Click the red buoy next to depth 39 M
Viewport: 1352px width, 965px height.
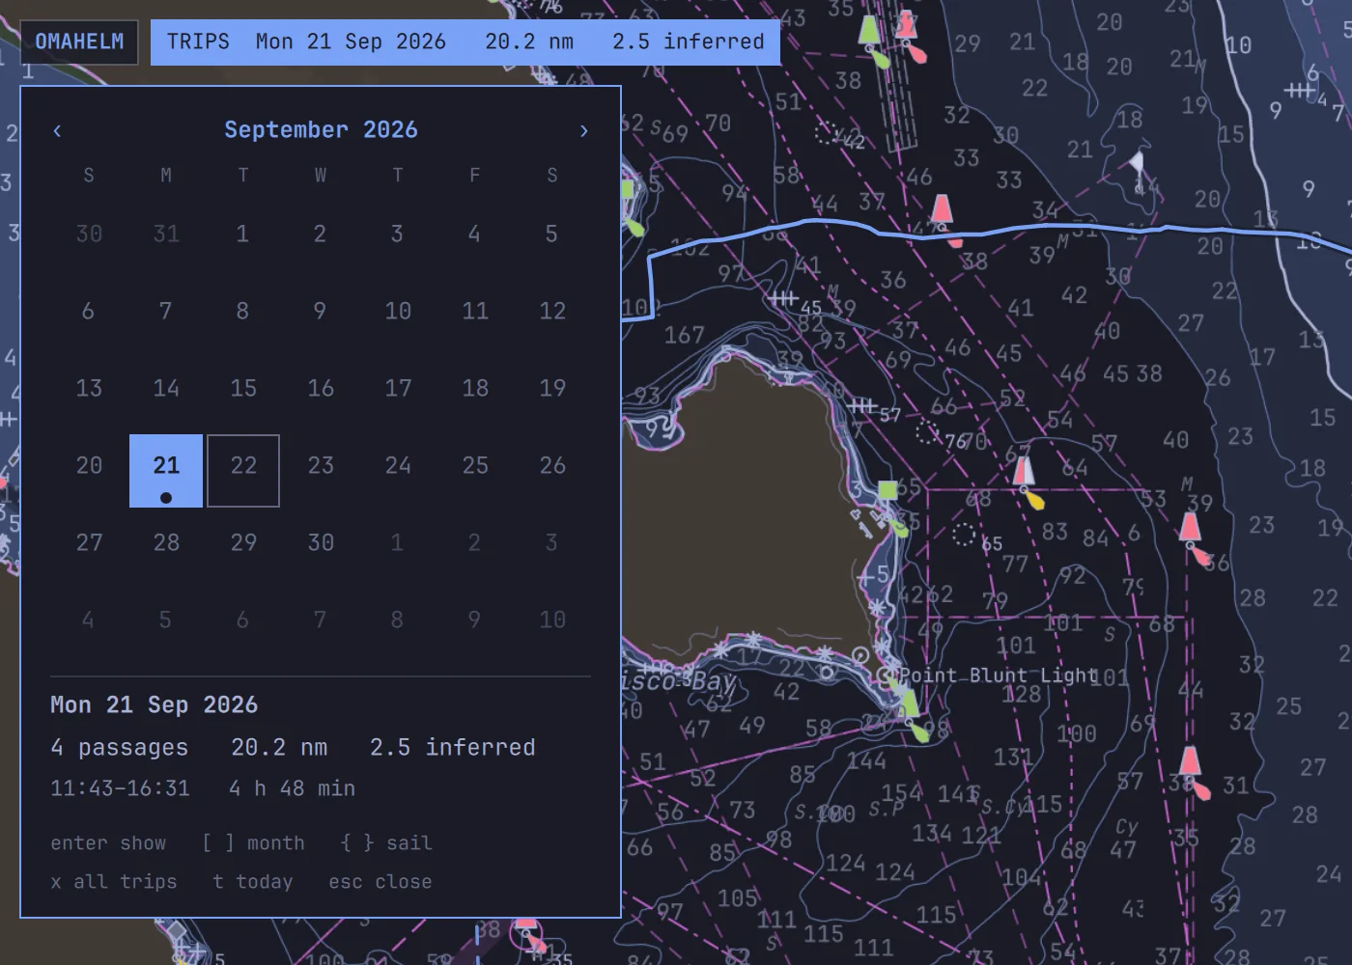coord(1191,527)
